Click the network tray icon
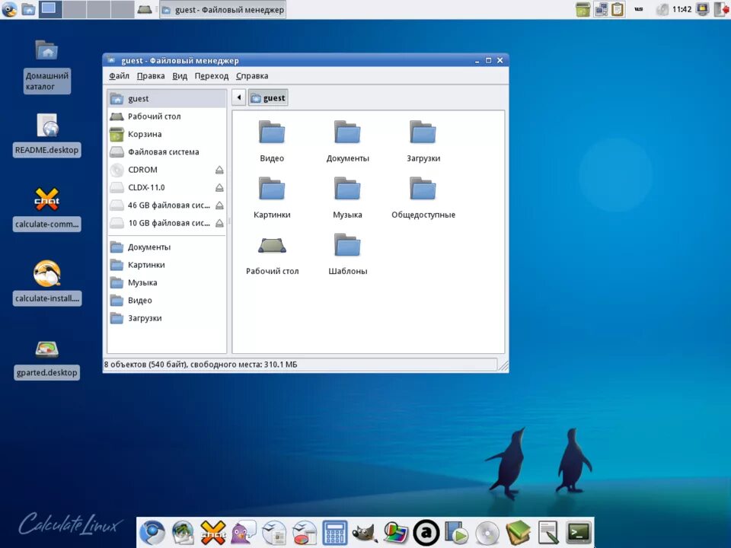The width and height of the screenshot is (731, 548). coord(601,9)
